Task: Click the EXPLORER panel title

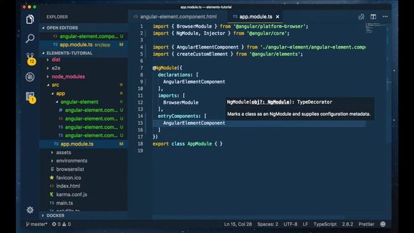Action: click(x=57, y=17)
